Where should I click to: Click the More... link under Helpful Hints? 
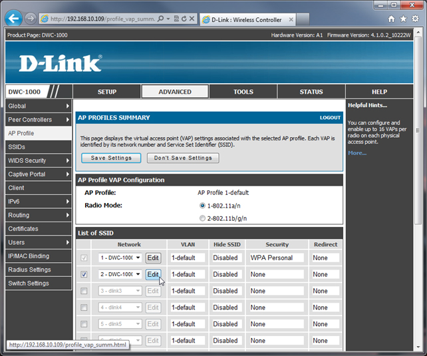(356, 153)
